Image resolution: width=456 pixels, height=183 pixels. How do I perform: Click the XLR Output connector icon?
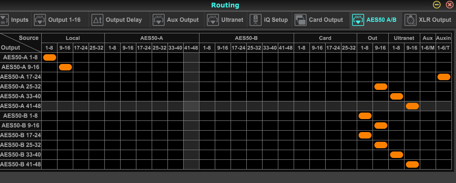[411, 20]
